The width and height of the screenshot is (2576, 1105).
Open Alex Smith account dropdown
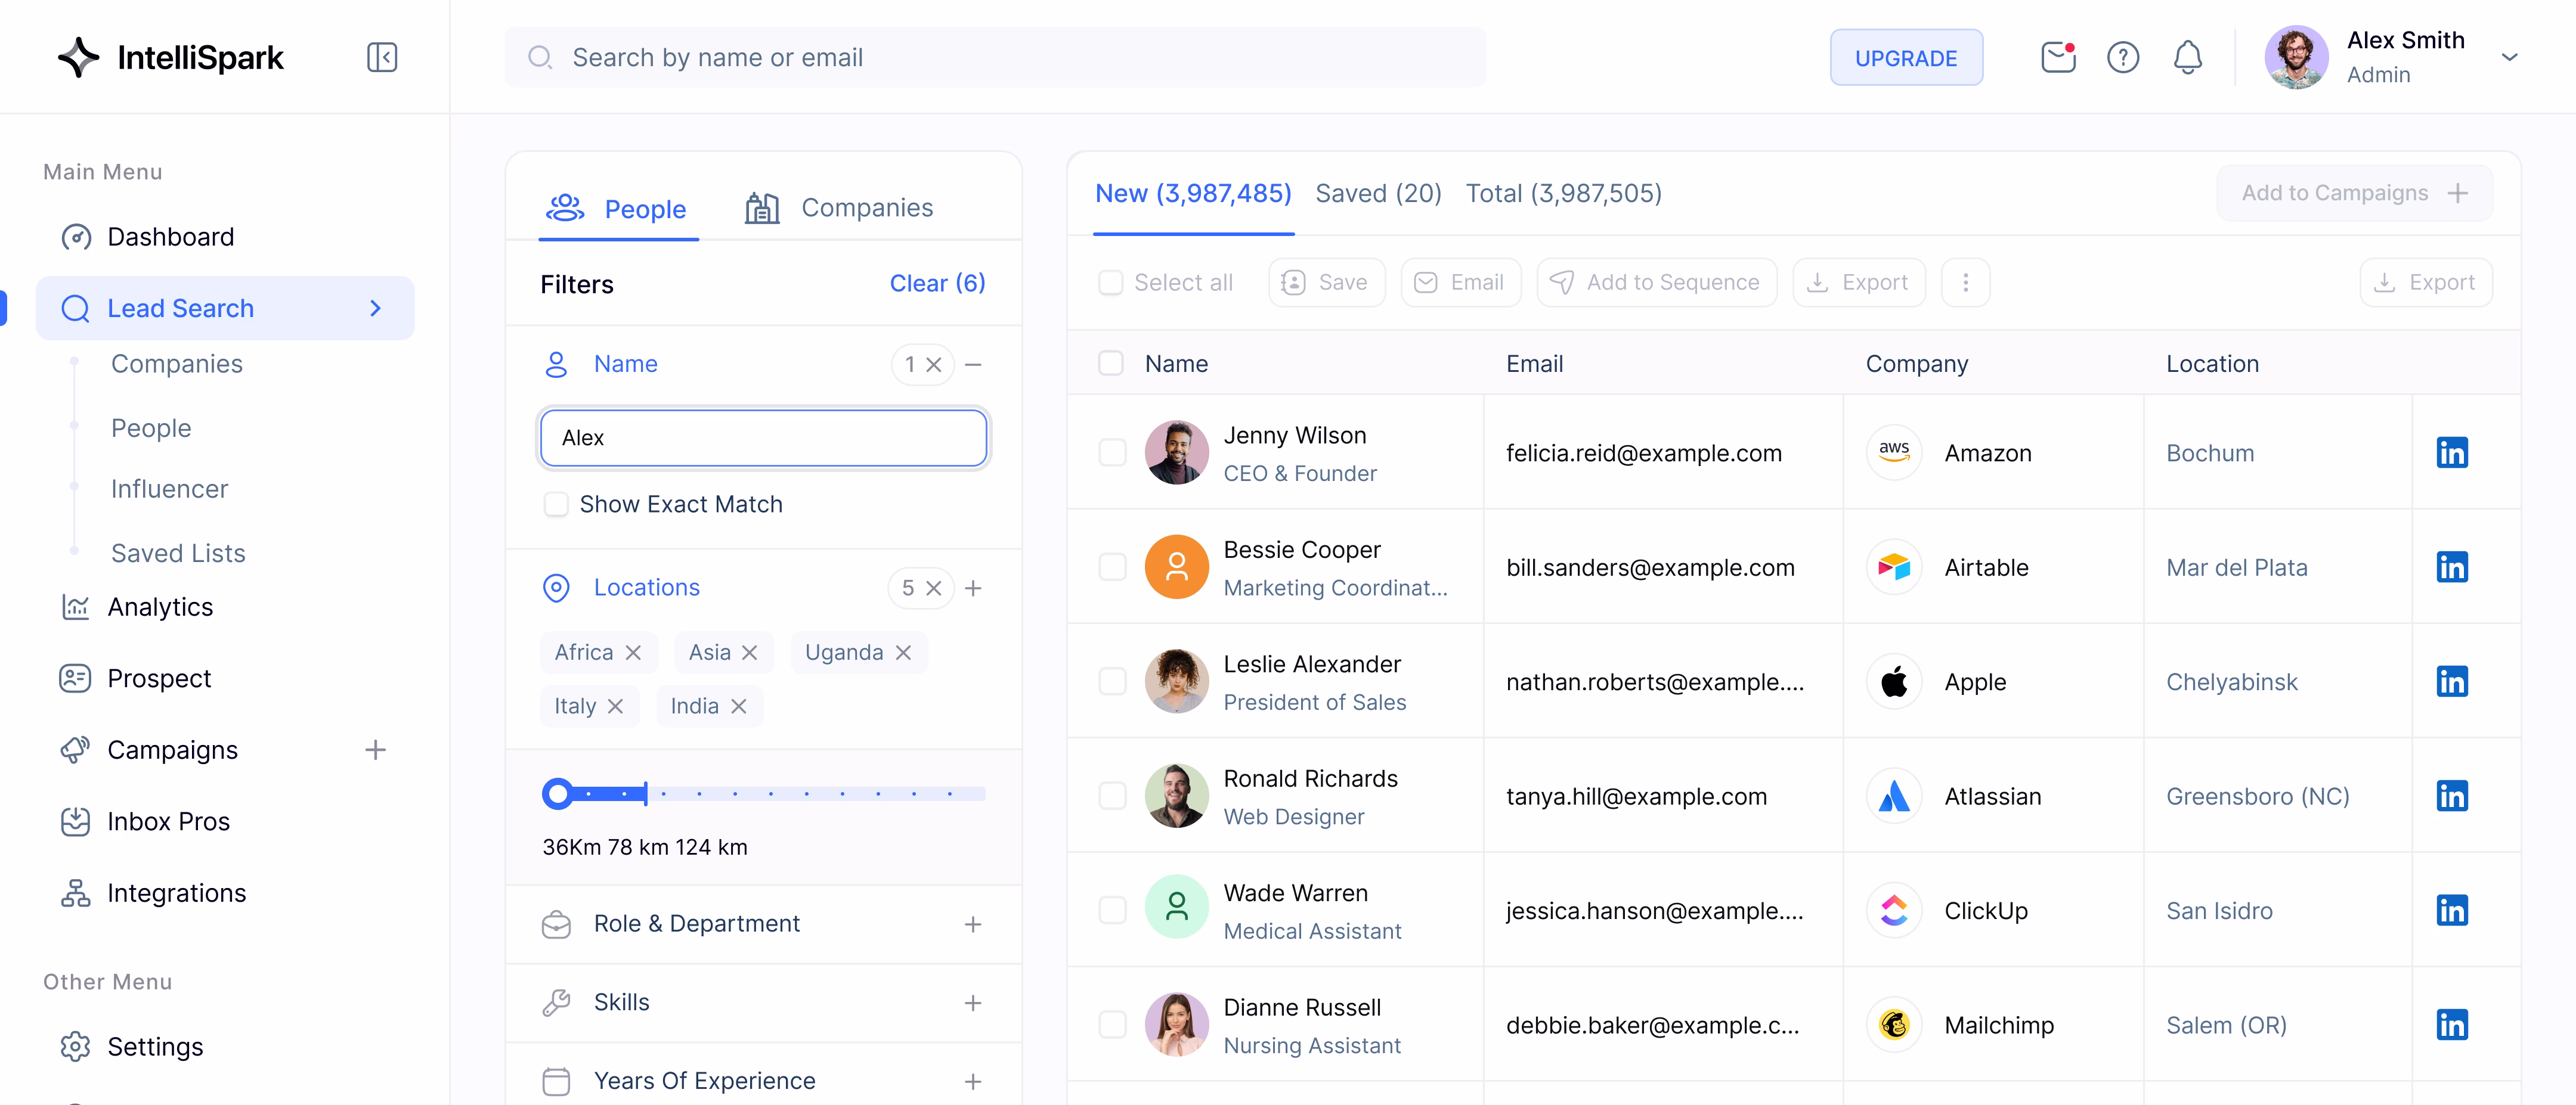coord(2508,57)
